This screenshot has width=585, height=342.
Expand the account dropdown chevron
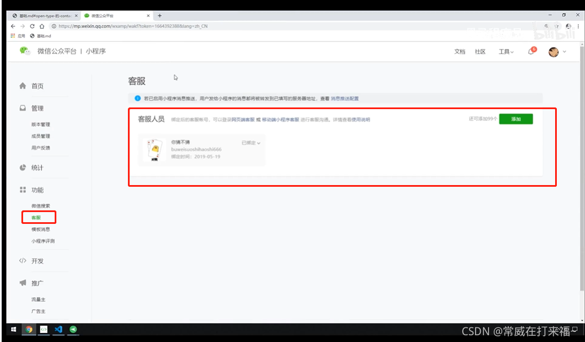tap(565, 52)
